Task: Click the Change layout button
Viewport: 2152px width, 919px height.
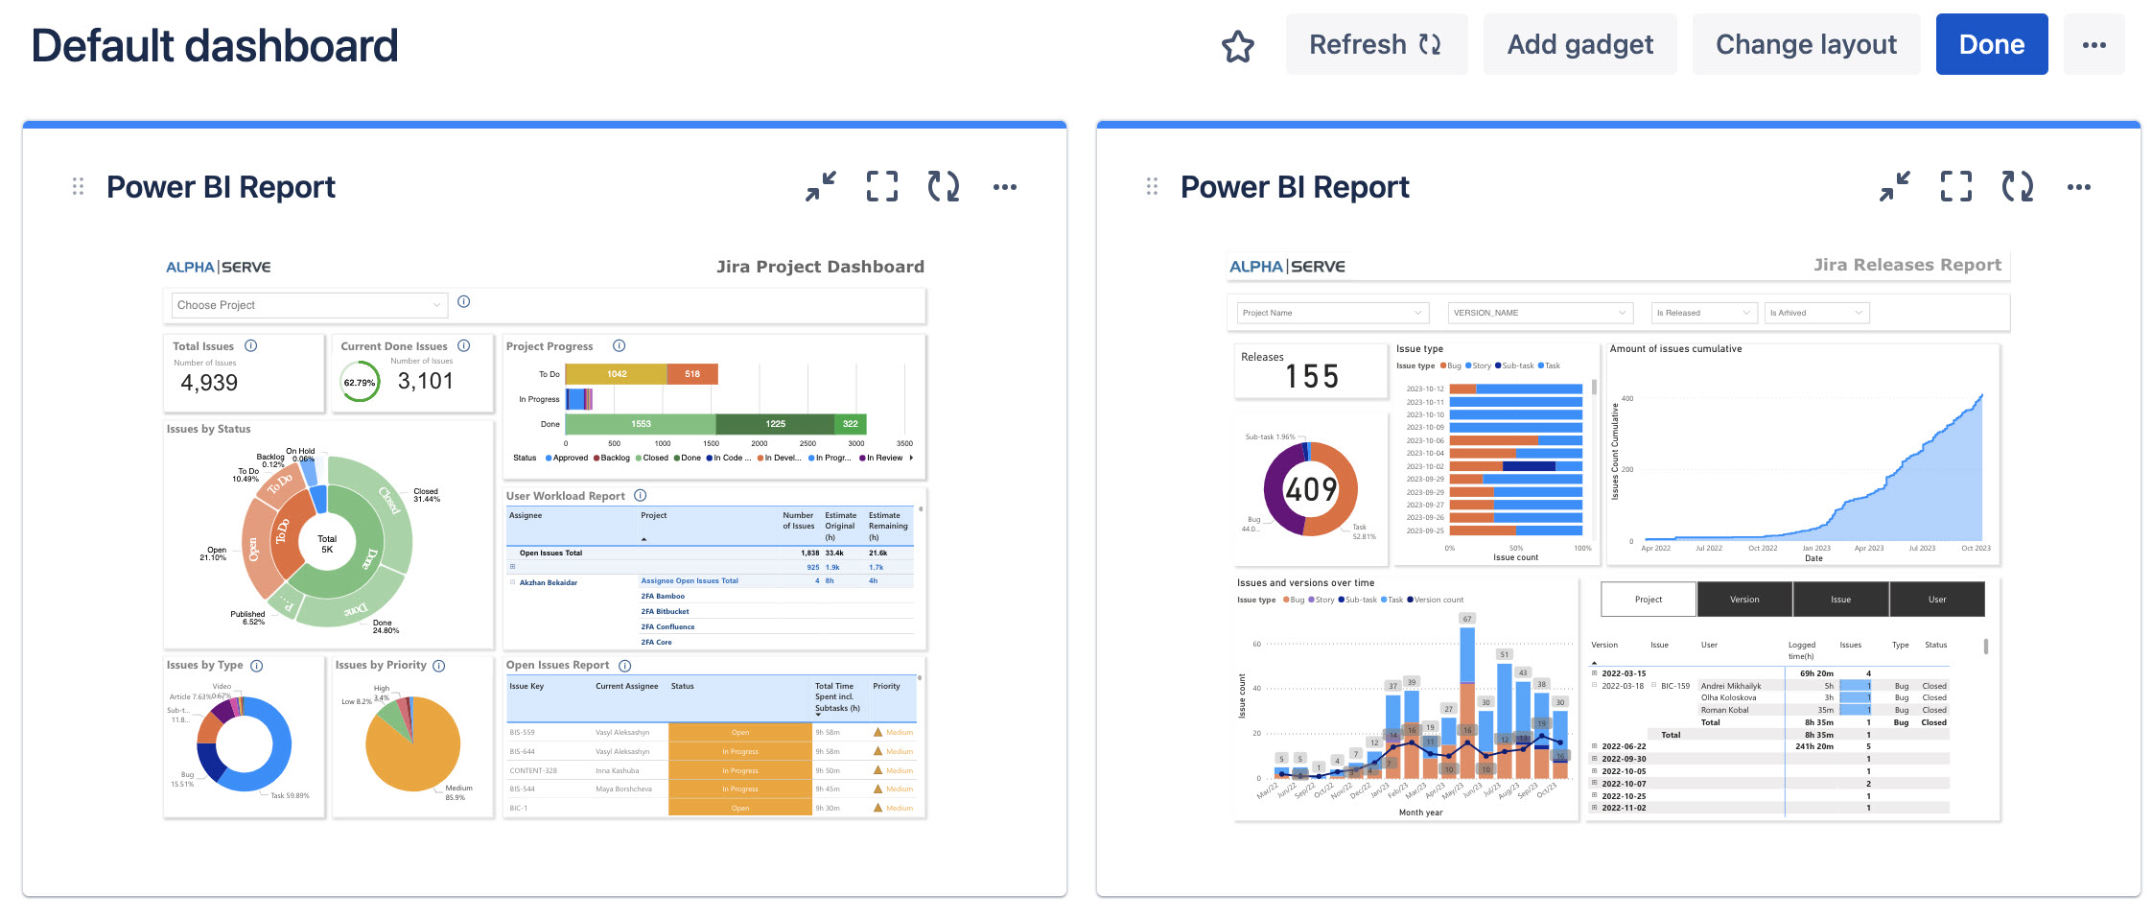Action: [x=1806, y=45]
